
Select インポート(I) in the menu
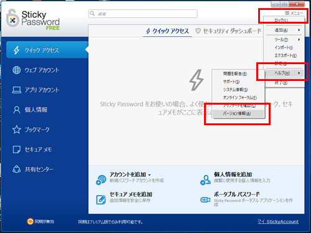pyautogui.click(x=285, y=47)
